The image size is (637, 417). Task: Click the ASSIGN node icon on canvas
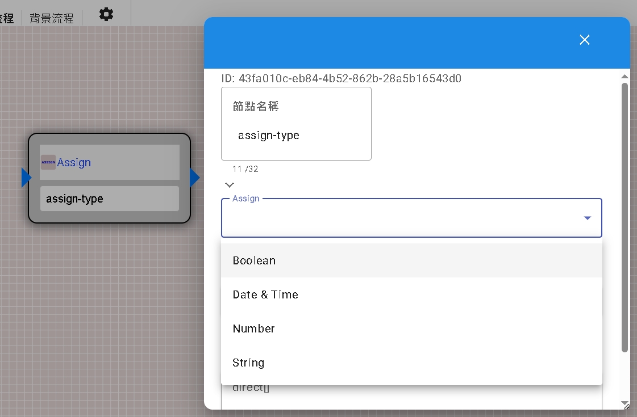pyautogui.click(x=48, y=162)
